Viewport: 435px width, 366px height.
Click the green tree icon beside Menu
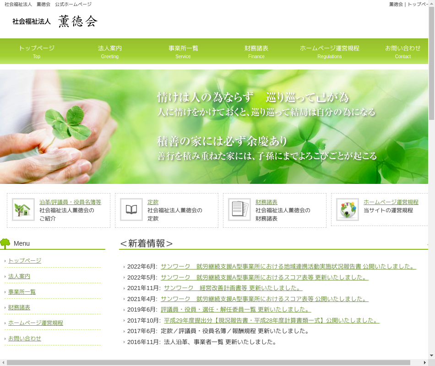coord(5,243)
